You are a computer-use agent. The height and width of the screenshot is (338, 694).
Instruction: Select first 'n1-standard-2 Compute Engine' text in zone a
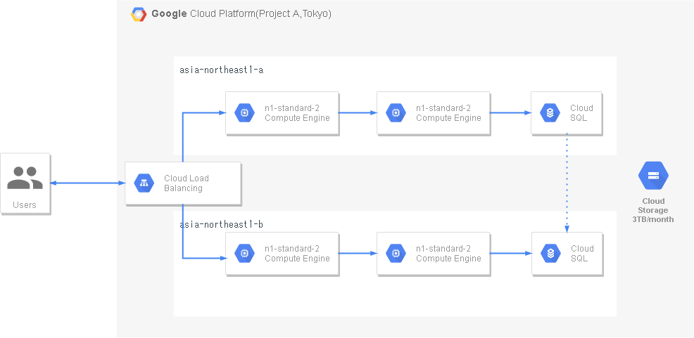click(x=297, y=112)
